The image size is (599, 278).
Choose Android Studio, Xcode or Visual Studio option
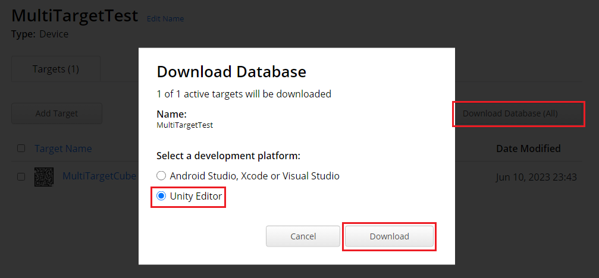pos(162,176)
